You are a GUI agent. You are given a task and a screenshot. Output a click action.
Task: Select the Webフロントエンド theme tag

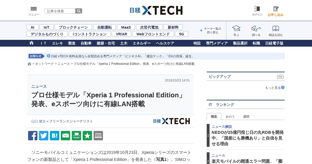click(x=153, y=34)
